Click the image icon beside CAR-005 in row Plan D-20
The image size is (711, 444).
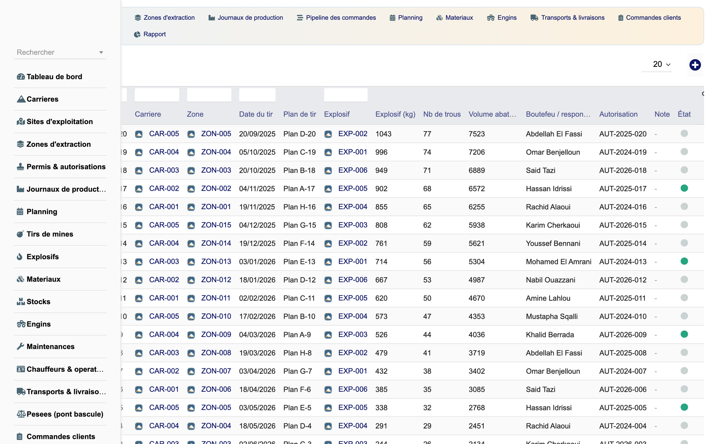(139, 134)
